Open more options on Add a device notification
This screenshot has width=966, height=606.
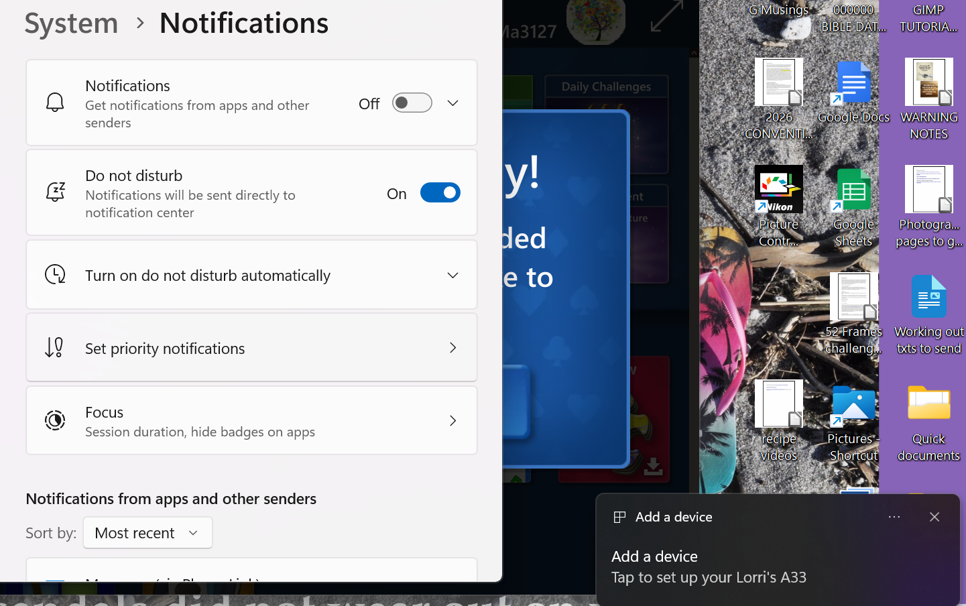pos(894,517)
